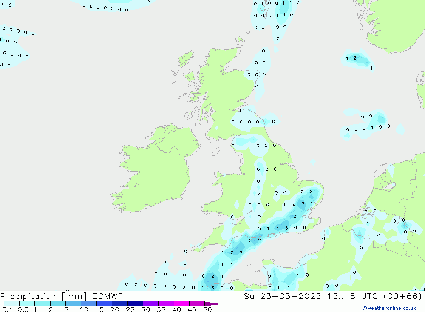This screenshot has height=312, width=425.
Task: Select the 10–15 mm legend color swatch
Action: [x=89, y=303]
